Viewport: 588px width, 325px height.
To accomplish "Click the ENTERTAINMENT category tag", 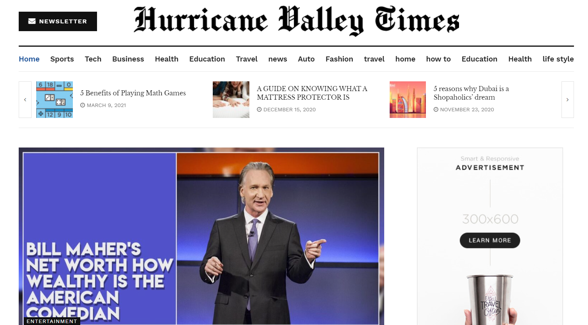I will (x=52, y=321).
